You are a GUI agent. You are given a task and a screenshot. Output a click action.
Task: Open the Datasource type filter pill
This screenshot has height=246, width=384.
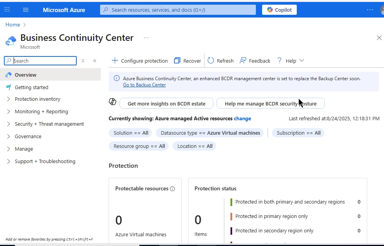(210, 133)
